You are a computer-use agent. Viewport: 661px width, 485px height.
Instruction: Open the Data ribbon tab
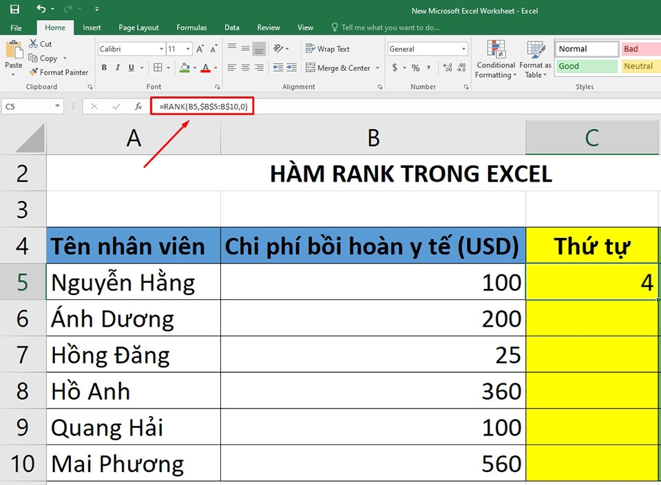click(232, 28)
